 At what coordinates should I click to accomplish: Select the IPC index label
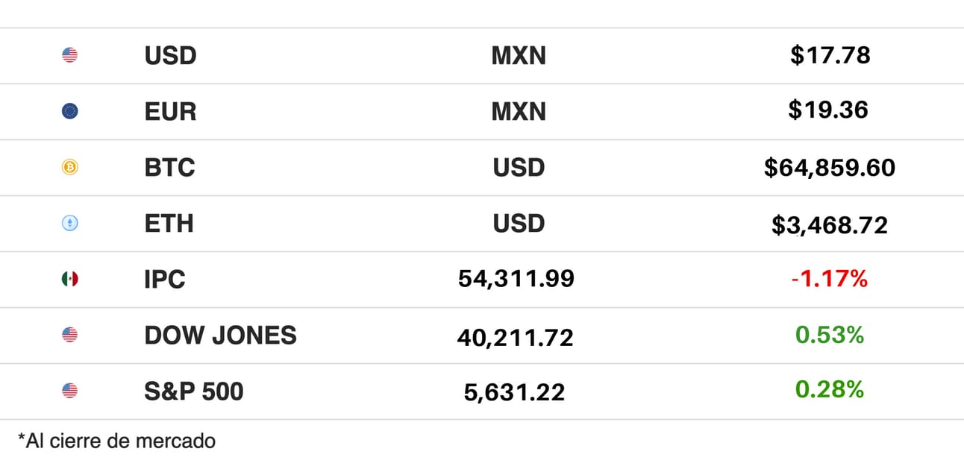(165, 280)
